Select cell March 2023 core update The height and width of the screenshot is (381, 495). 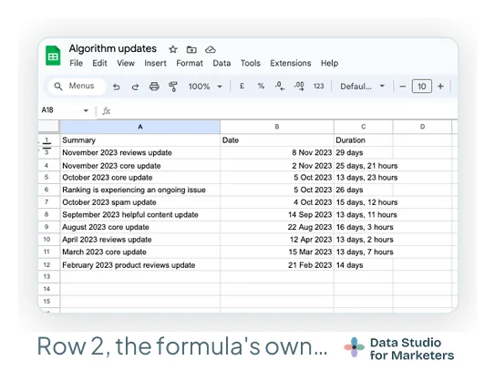click(x=139, y=252)
